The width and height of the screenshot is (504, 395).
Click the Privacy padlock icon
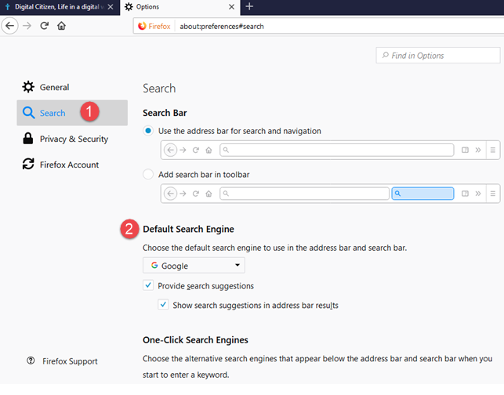click(28, 138)
